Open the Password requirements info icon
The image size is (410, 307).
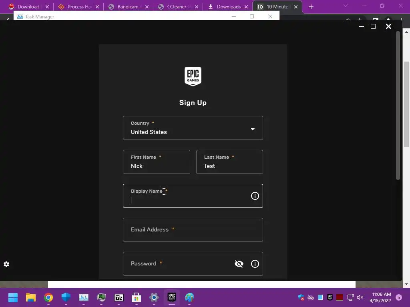[x=255, y=264]
